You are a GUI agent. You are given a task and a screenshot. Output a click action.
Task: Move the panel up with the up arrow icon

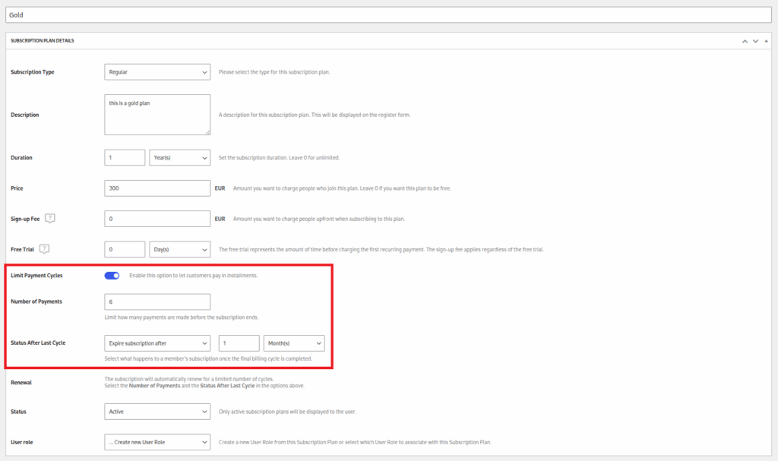click(x=745, y=41)
